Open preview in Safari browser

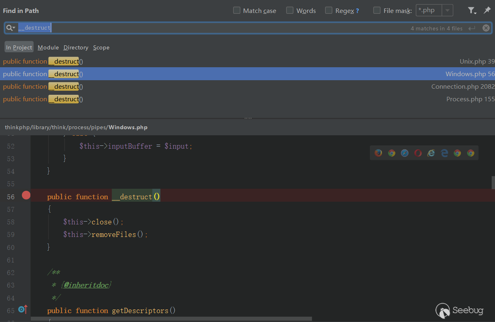pyautogui.click(x=405, y=153)
